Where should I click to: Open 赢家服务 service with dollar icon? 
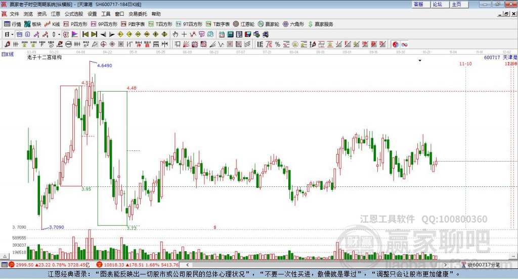pyautogui.click(x=321, y=24)
